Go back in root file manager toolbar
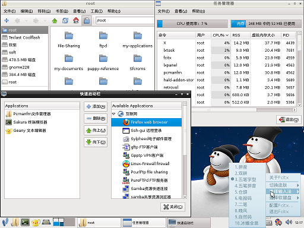Viewport: 304px width, 228px height. click(x=17, y=20)
